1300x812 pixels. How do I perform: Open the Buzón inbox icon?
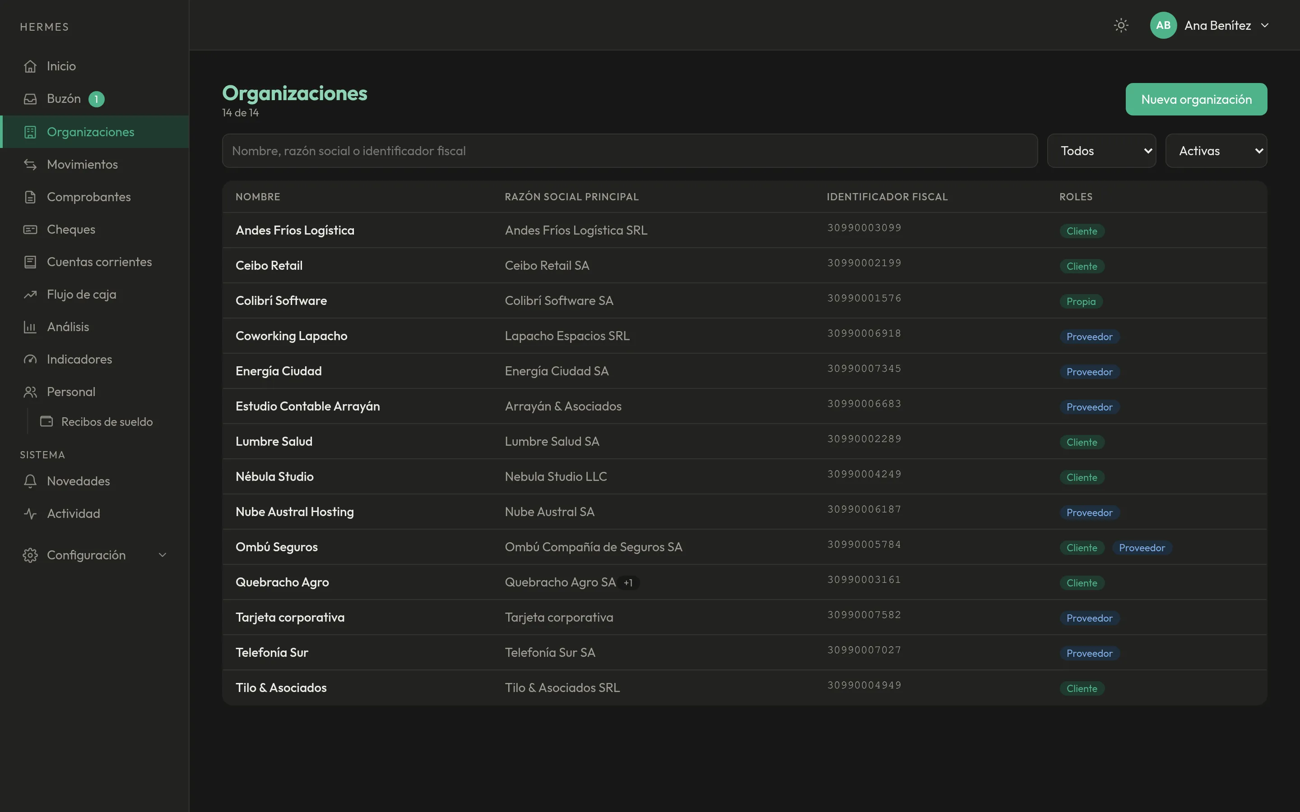[30, 99]
